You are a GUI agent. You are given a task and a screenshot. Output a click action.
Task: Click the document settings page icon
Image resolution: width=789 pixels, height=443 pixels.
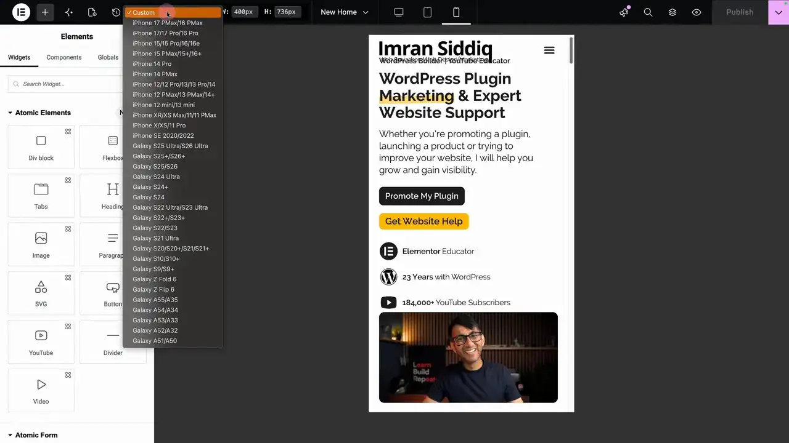click(x=92, y=12)
